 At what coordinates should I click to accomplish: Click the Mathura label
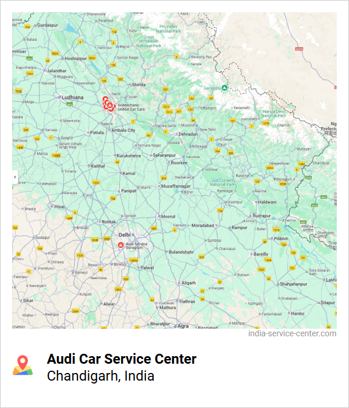168,307
